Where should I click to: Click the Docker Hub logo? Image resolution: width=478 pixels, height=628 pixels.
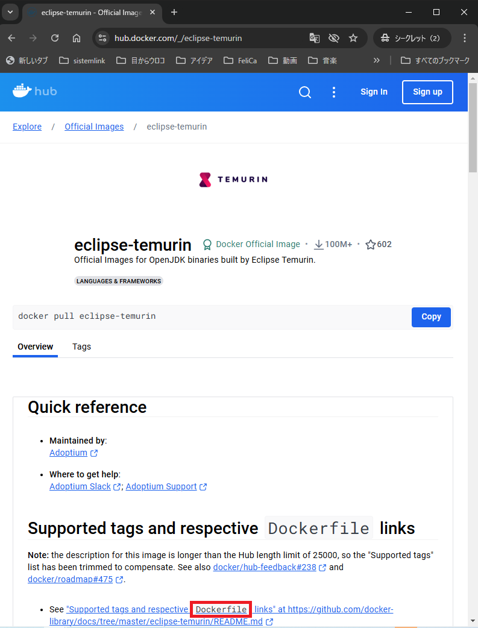pyautogui.click(x=34, y=92)
